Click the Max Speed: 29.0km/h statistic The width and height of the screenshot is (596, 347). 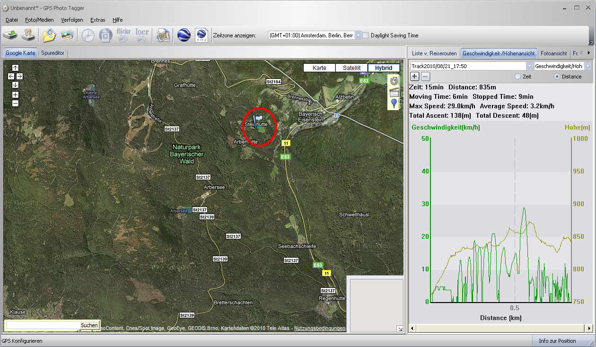pos(442,106)
